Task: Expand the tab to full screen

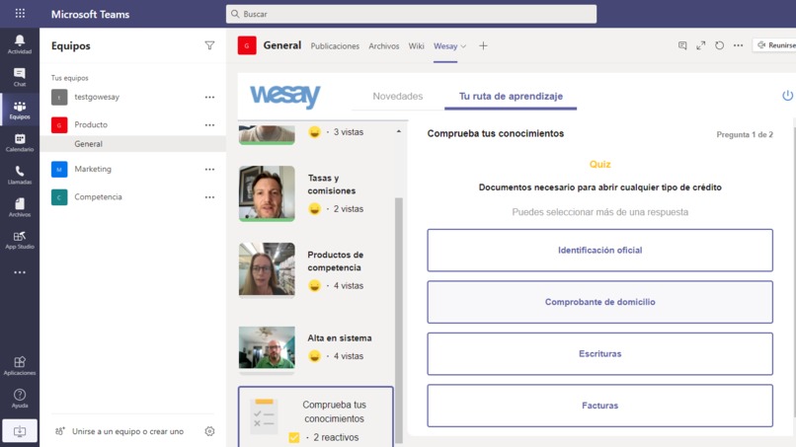Action: tap(700, 45)
